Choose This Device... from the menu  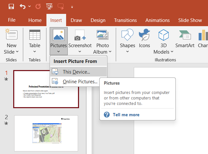[x=79, y=72]
